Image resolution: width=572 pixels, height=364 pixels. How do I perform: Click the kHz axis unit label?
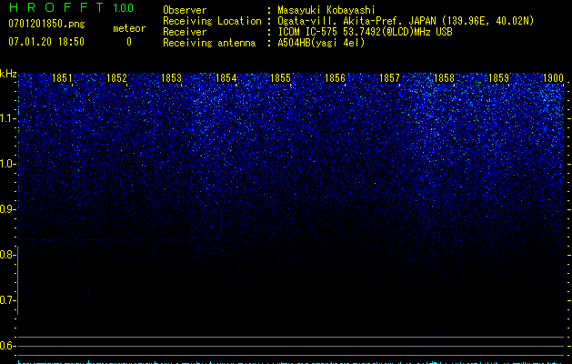(8, 74)
